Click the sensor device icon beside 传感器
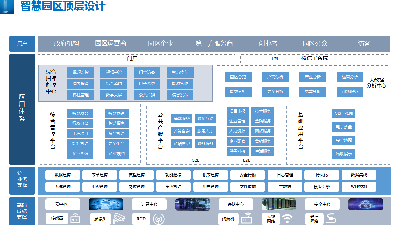 [x=75, y=218]
